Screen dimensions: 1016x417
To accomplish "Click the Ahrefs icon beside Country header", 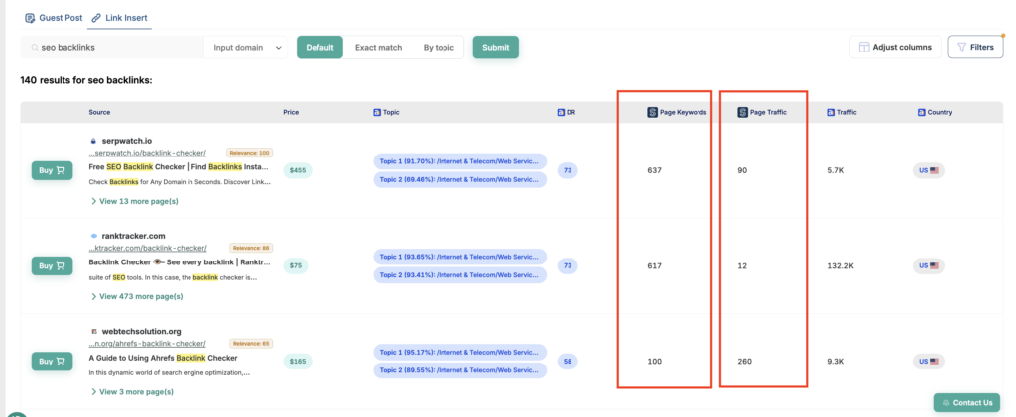I will click(x=922, y=112).
